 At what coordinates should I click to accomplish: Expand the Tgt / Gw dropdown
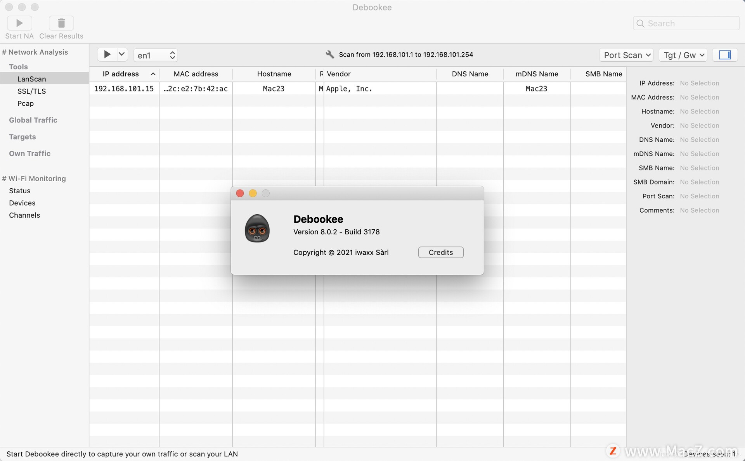pyautogui.click(x=683, y=55)
